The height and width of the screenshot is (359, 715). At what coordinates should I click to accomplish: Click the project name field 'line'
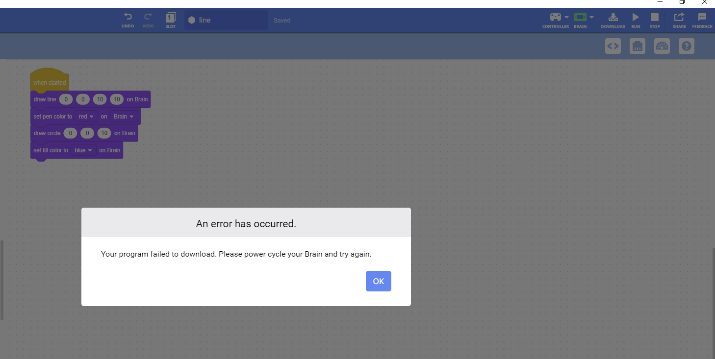click(226, 20)
